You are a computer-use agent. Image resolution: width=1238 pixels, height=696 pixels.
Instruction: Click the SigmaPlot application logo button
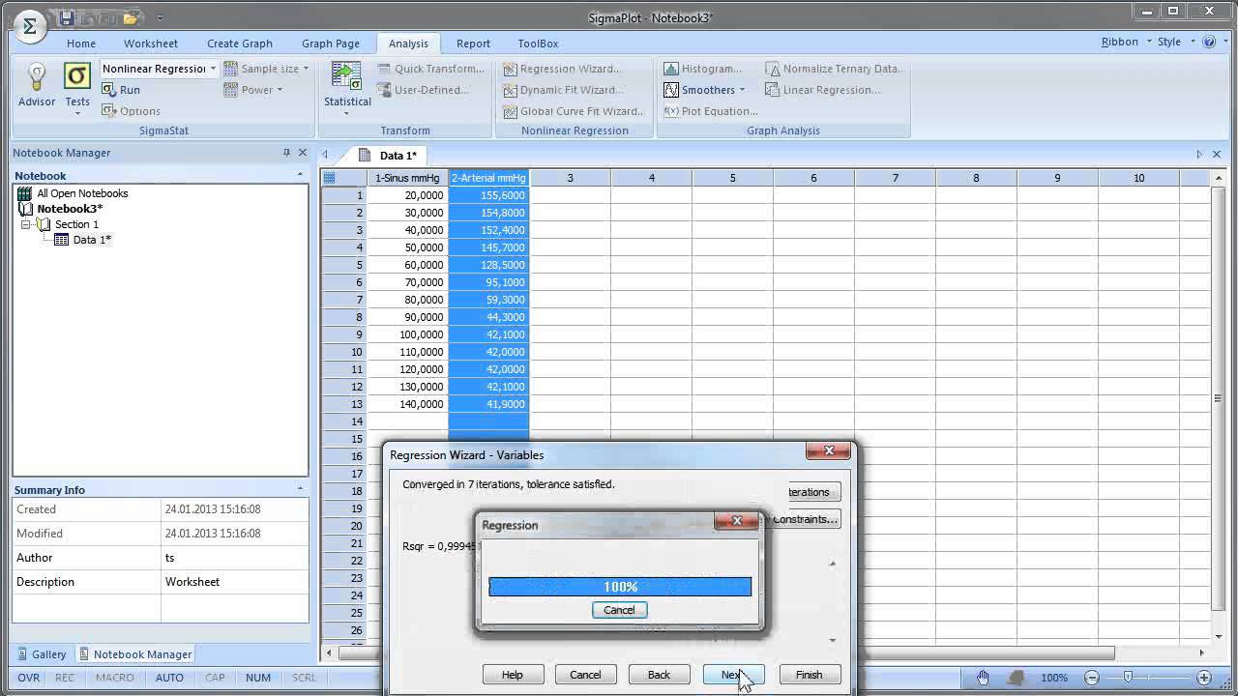(29, 26)
